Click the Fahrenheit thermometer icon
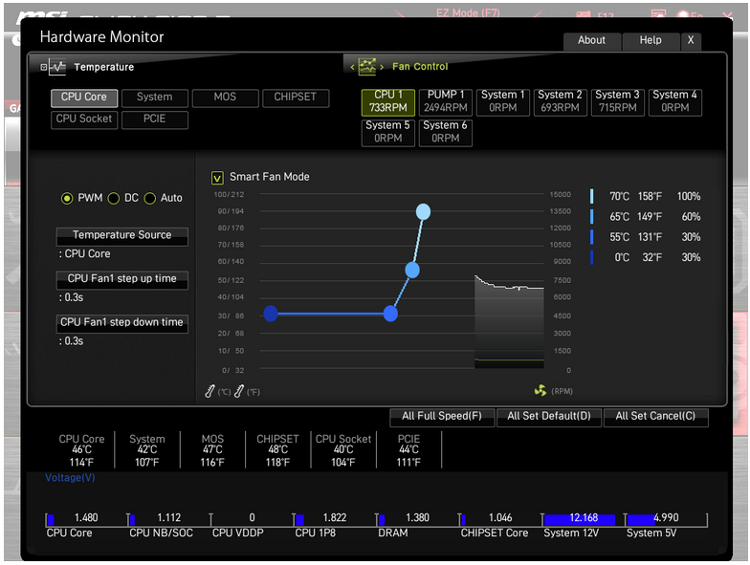Image resolution: width=750 pixels, height=565 pixels. [239, 391]
